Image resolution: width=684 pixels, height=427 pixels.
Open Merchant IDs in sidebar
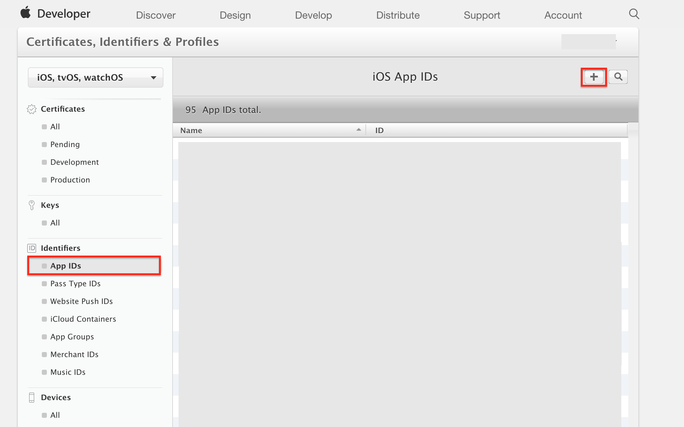74,355
